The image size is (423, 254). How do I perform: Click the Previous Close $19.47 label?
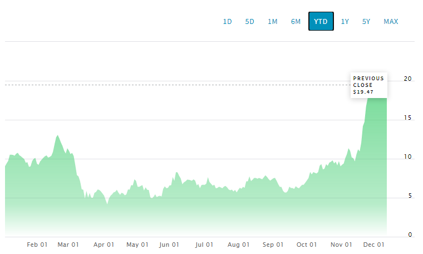click(x=368, y=85)
